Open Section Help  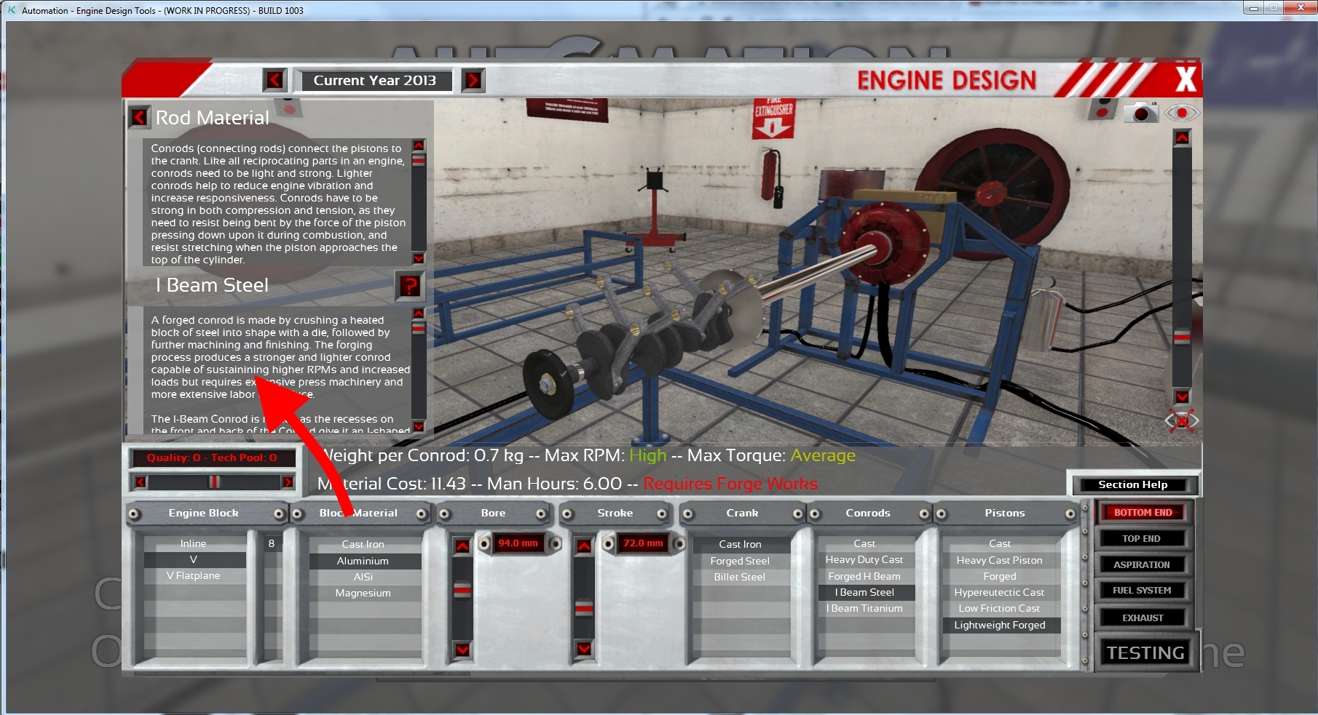point(1132,484)
